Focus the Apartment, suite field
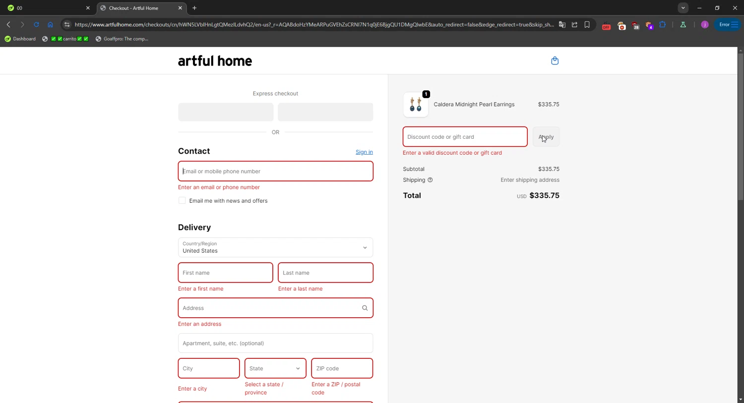This screenshot has width=744, height=403. (275, 343)
